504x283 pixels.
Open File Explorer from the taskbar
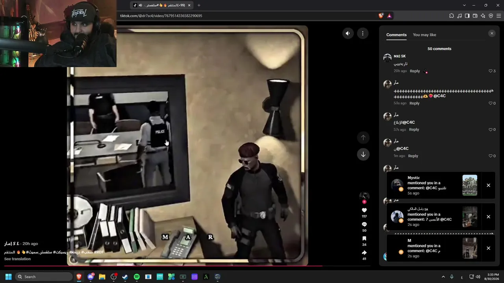click(102, 277)
